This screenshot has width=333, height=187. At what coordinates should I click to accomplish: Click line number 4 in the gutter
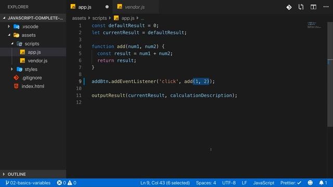pyautogui.click(x=80, y=46)
